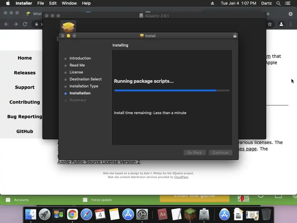
Task: Launch Google Chrome from the dock
Action: point(72,215)
